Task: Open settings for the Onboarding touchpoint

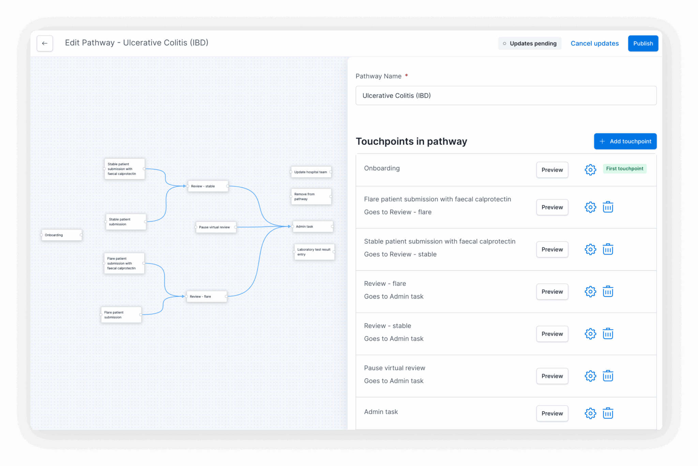Action: click(x=590, y=170)
